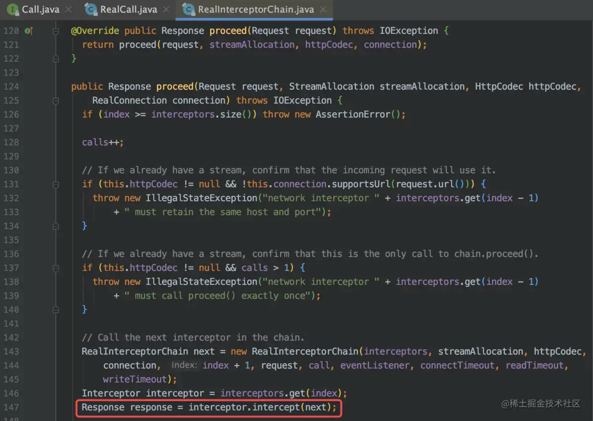Click line number 126 in the gutter
593x421 pixels.
click(11, 115)
